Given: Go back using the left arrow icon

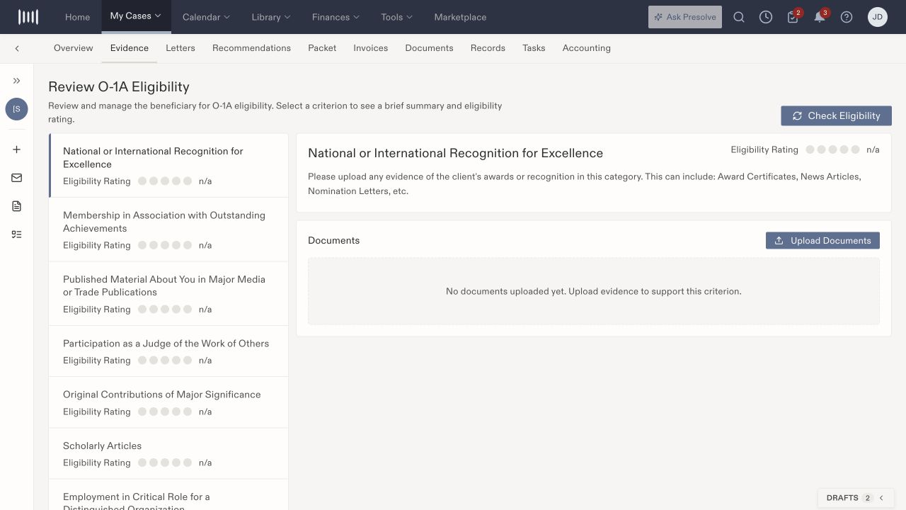Looking at the screenshot, I should [x=17, y=48].
